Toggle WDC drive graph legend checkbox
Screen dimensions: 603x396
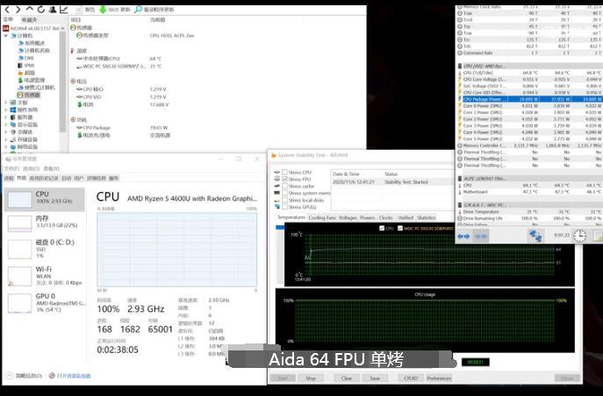pos(400,229)
